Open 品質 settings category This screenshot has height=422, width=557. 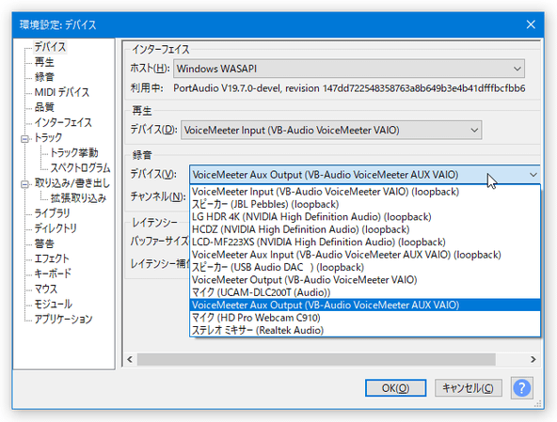click(x=44, y=107)
